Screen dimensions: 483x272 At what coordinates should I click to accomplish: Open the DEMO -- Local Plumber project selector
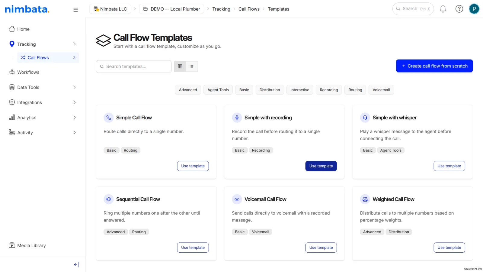coord(171,9)
